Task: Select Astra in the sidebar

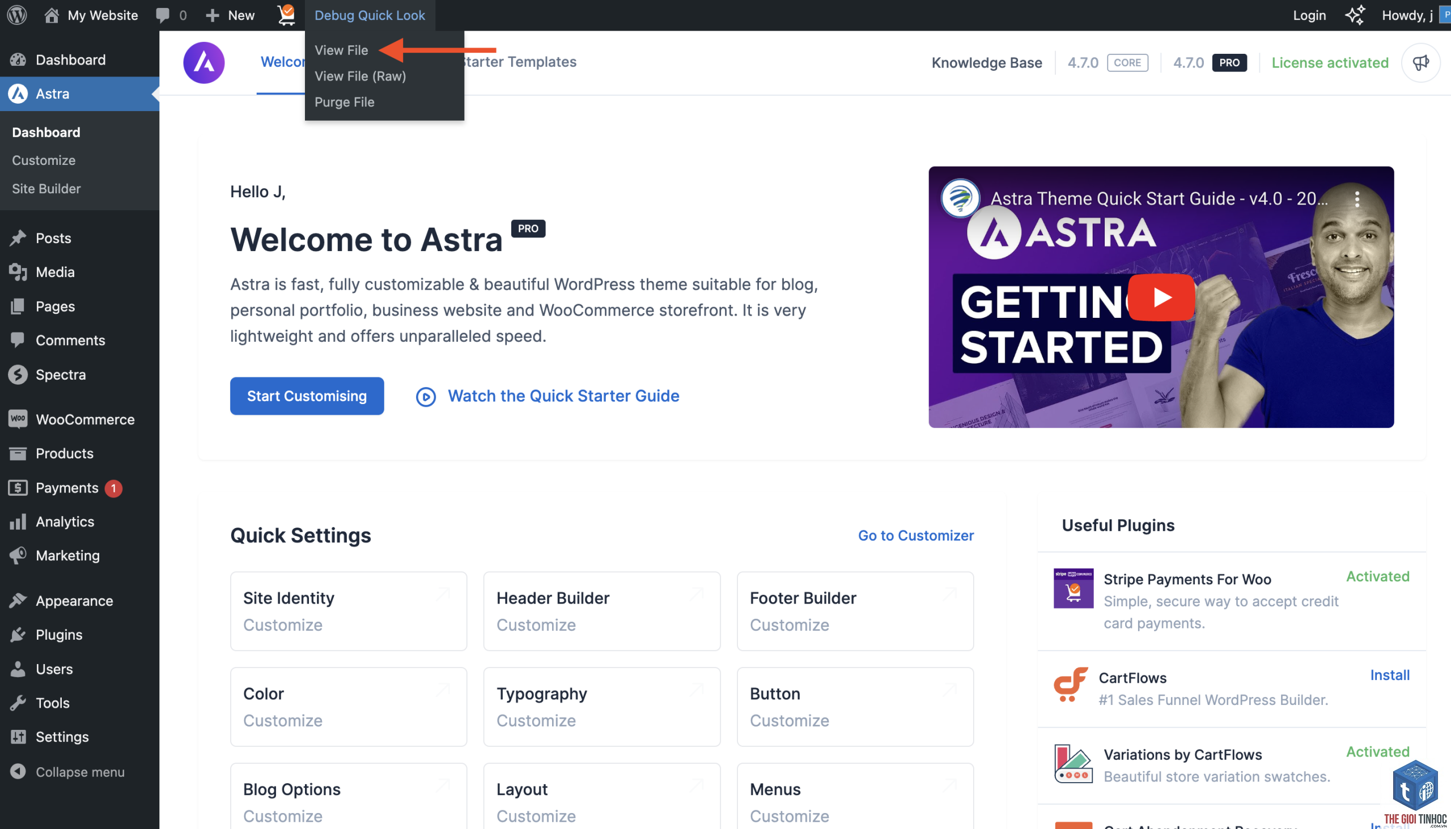Action: coord(80,93)
